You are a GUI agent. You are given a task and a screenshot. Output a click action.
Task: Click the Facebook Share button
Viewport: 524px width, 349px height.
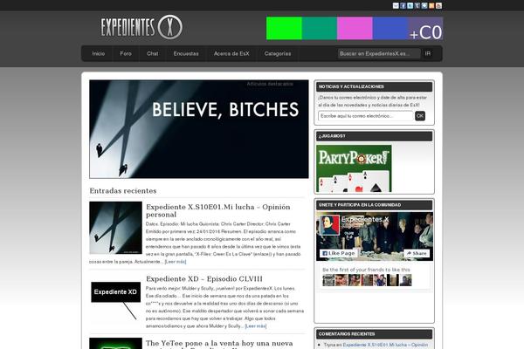click(417, 254)
